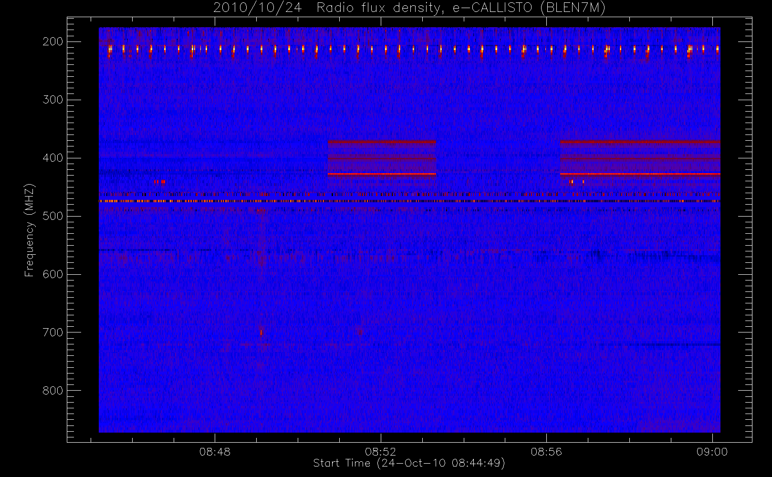Click the '400' frequency tick label
This screenshot has width=772, height=477.
[x=53, y=158]
